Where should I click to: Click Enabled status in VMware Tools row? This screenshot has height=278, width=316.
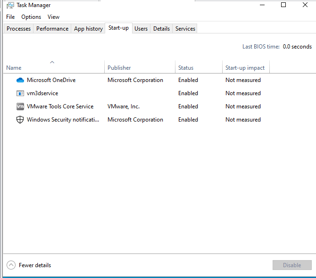coord(188,106)
